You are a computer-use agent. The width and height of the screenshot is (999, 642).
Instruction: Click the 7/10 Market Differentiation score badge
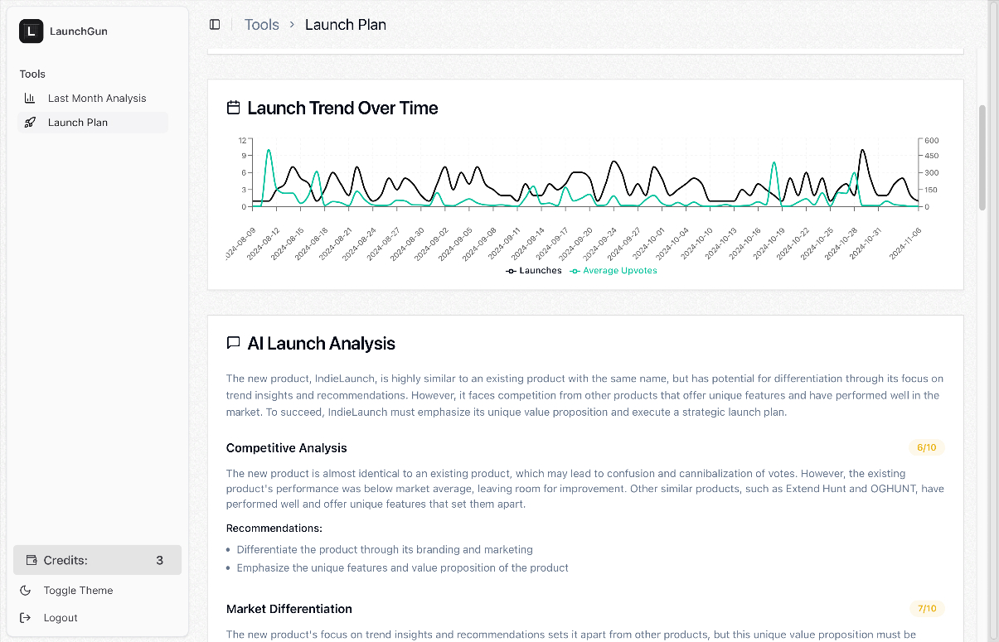tap(926, 609)
